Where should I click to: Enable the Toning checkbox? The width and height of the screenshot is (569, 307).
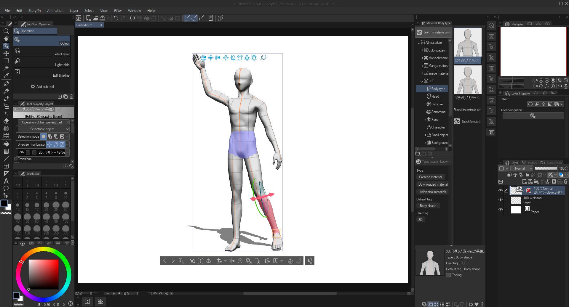tap(448, 275)
